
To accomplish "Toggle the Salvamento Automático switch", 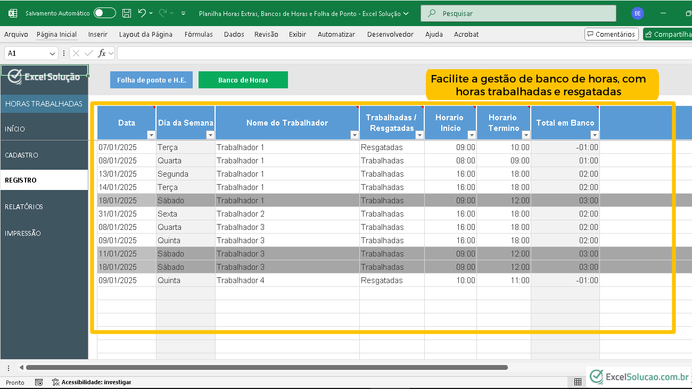I will 104,13.
